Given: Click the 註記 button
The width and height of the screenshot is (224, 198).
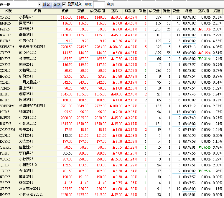Looking at the screenshot, I should point(47,4).
